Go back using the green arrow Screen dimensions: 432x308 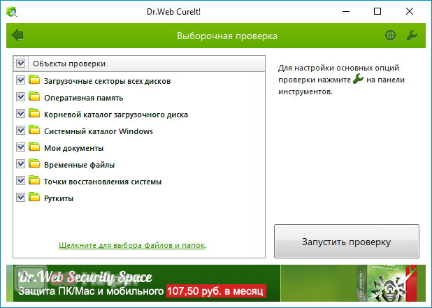(17, 36)
